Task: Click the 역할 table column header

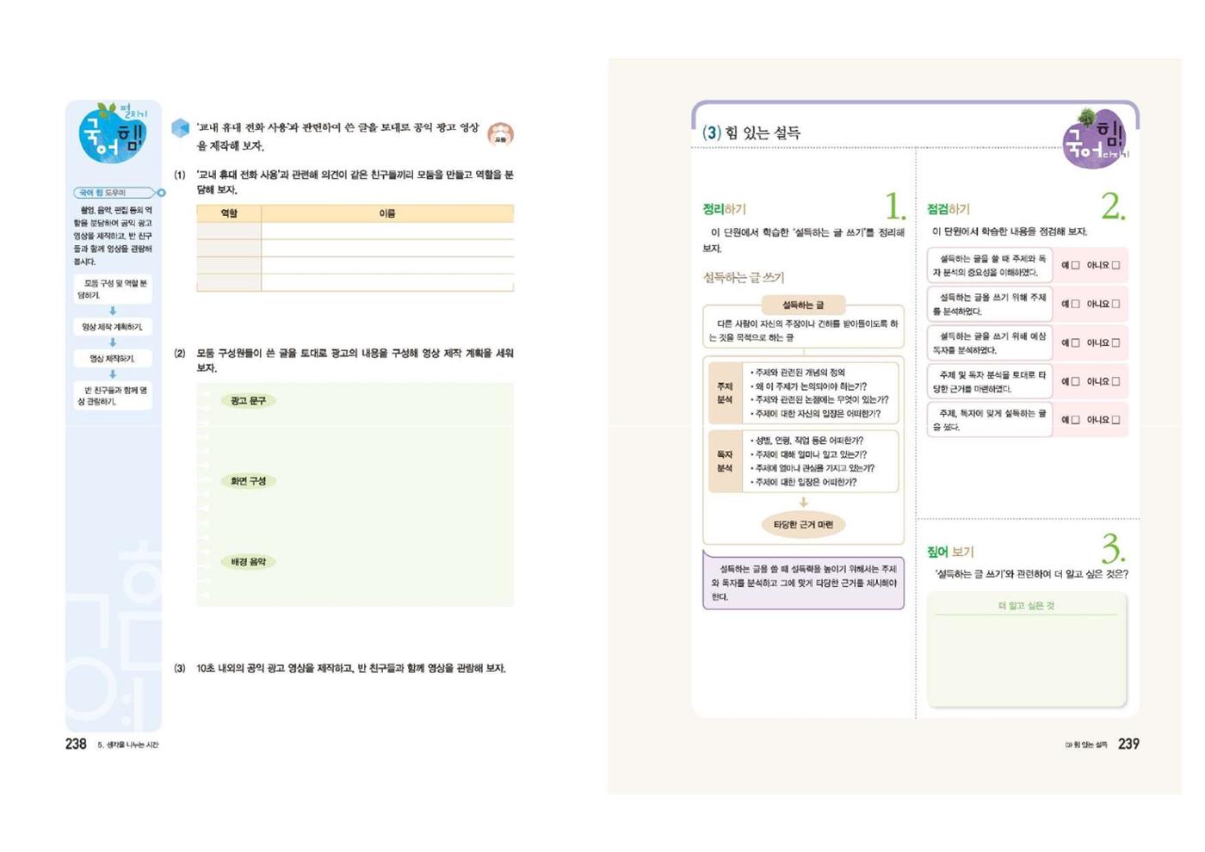Action: (x=229, y=213)
